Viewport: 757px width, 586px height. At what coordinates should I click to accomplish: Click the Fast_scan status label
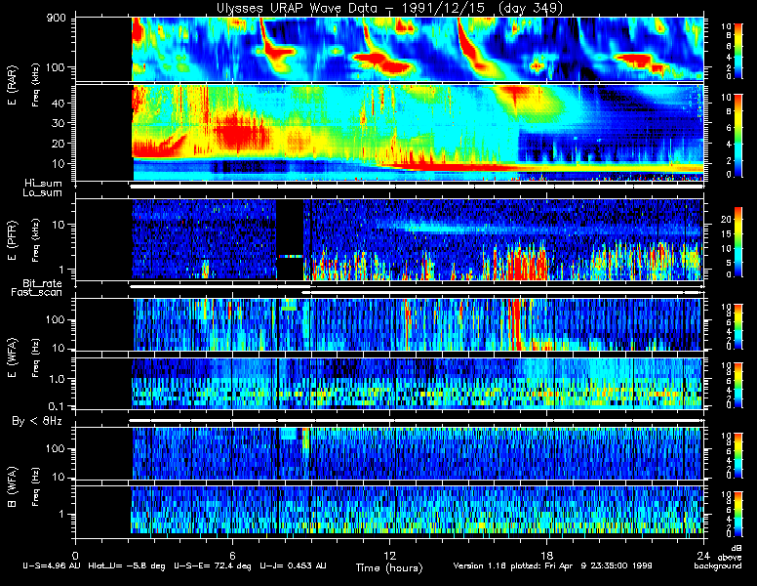point(37,293)
